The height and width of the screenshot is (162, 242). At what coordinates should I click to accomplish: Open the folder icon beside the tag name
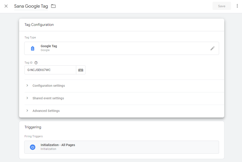pos(54,6)
